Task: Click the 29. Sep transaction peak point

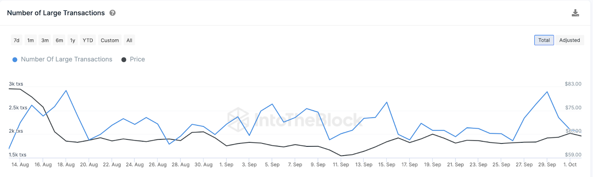Action: [x=547, y=92]
